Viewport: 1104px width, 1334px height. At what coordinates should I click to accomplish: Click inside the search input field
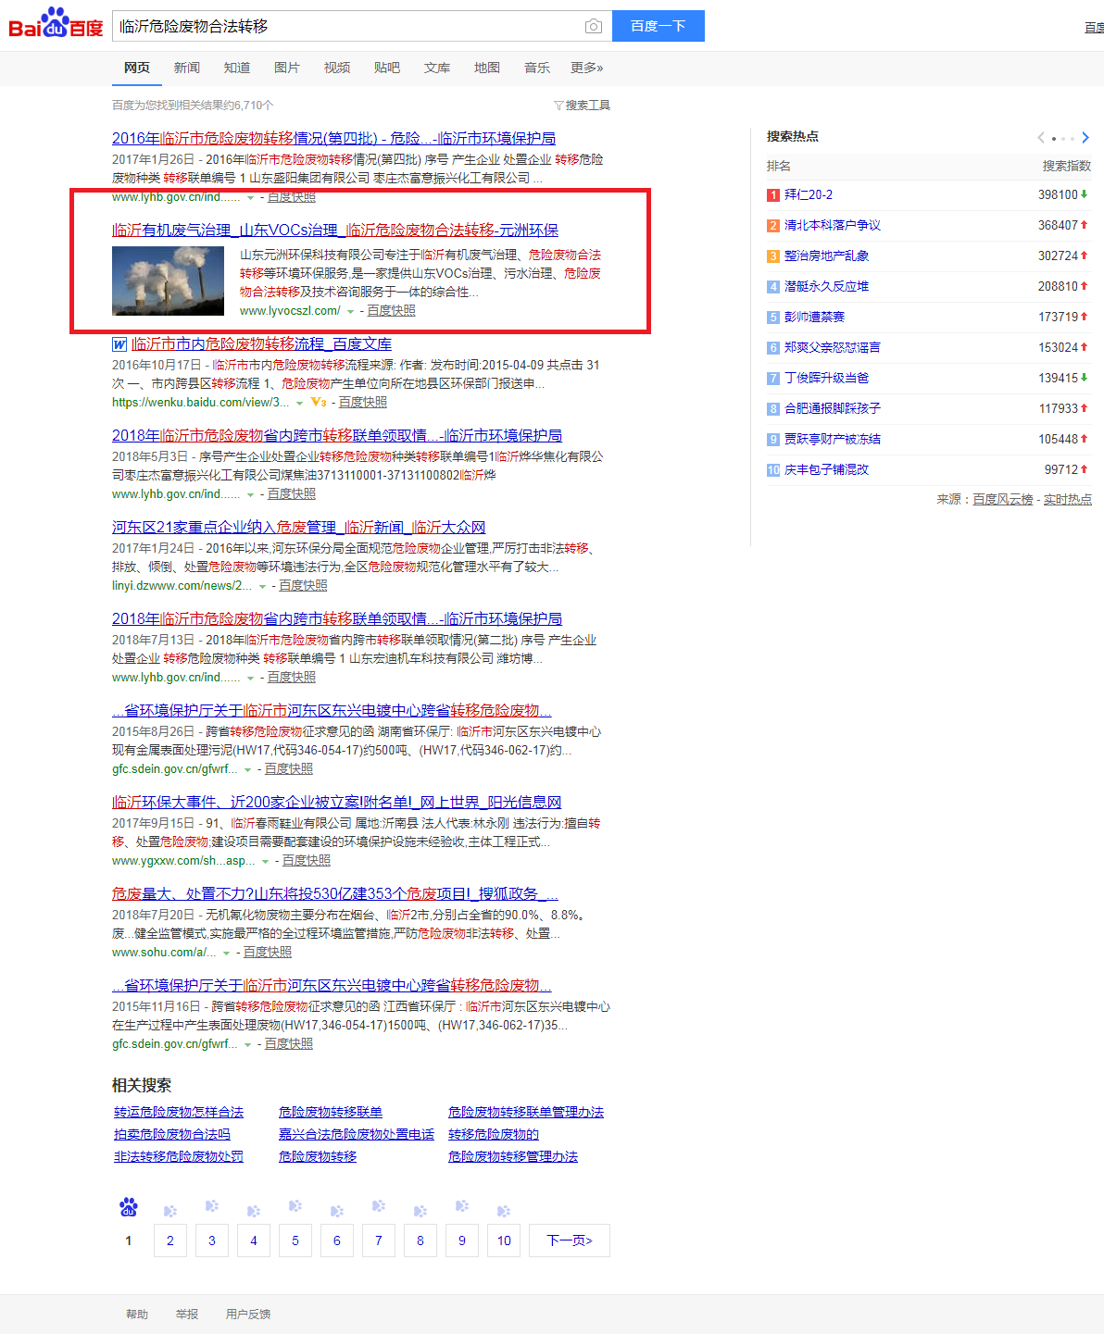pos(352,26)
